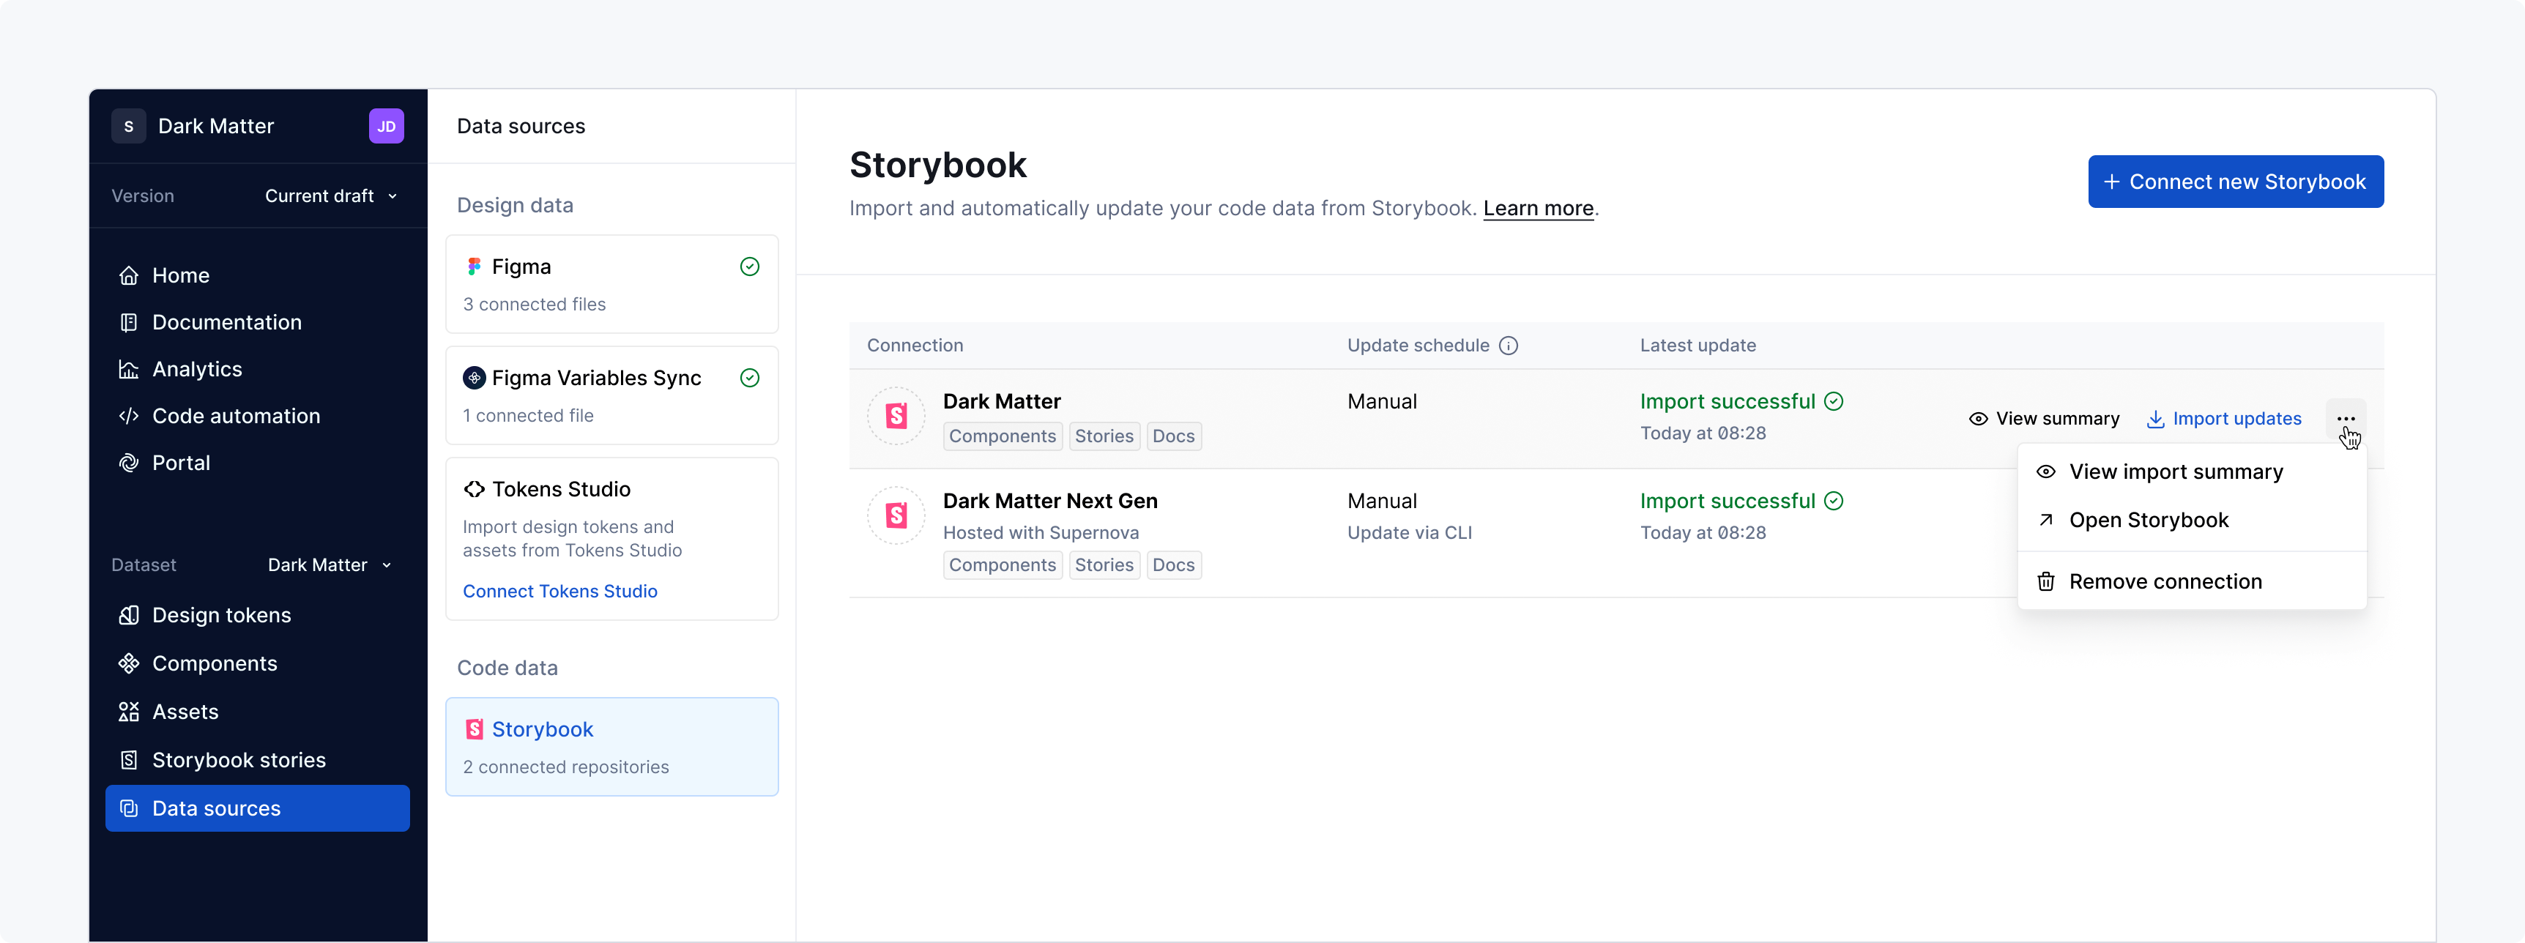Click Components tag on Dark Matter row
The image size is (2525, 943).
click(x=1002, y=436)
